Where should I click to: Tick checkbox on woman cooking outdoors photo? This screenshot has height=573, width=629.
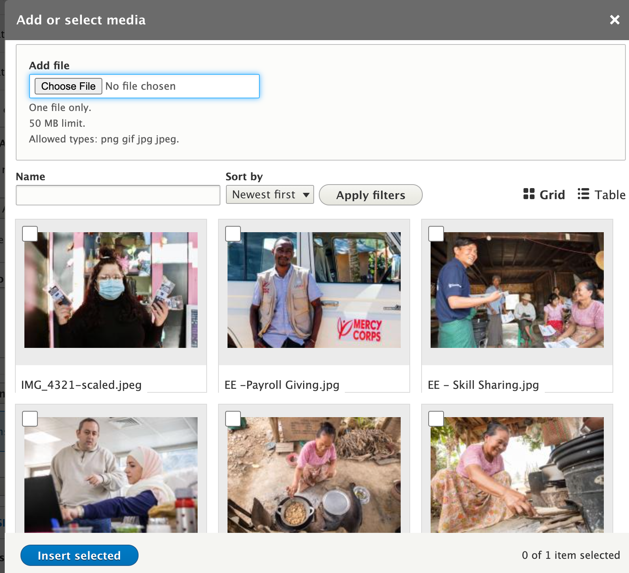coord(233,419)
